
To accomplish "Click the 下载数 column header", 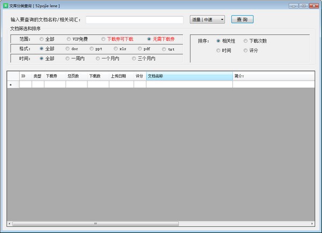I will 98,76.
